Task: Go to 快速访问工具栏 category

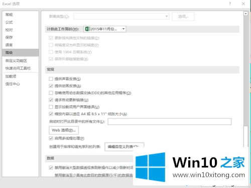Action: (18, 68)
